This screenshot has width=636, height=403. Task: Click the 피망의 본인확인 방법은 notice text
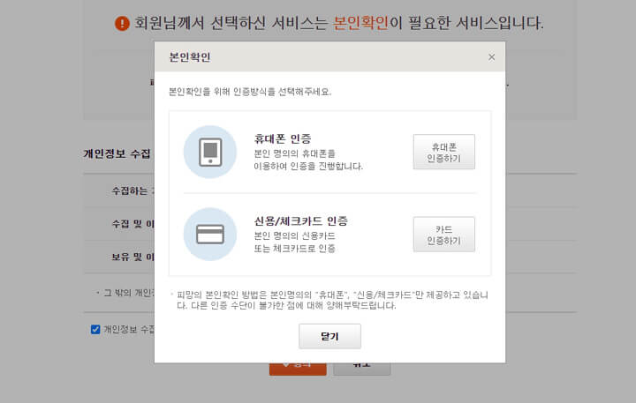coord(333,300)
